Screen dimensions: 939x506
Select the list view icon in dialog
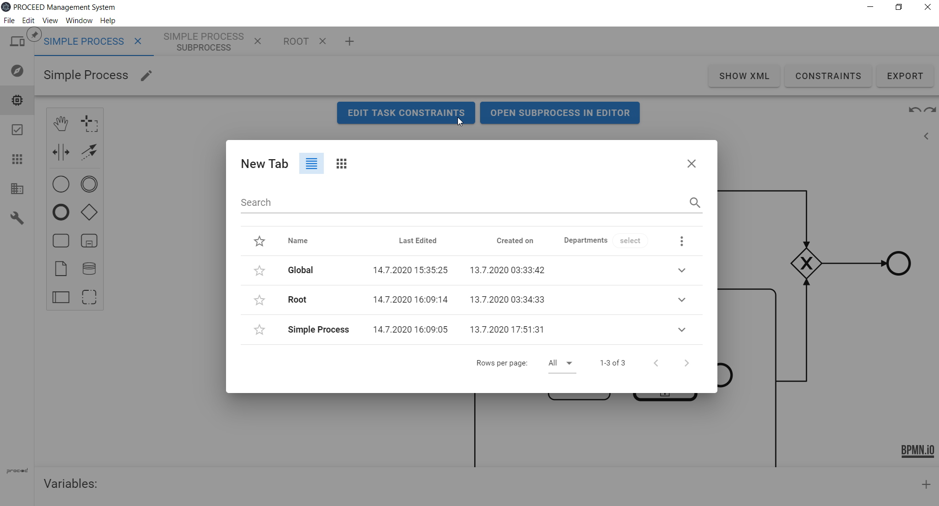[311, 164]
